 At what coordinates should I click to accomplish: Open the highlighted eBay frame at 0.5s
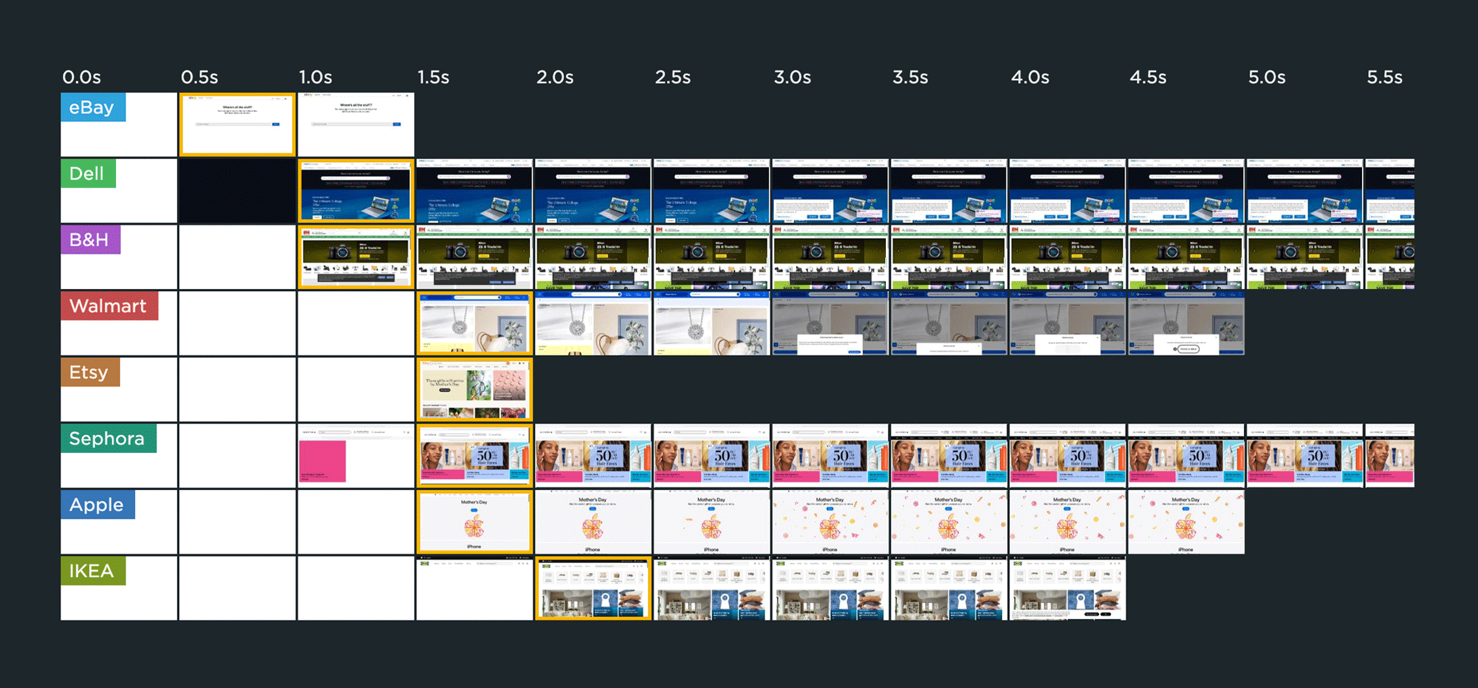237,124
